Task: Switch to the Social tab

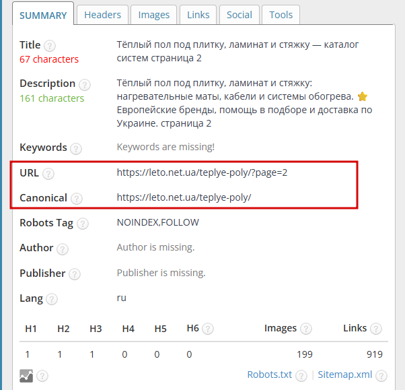Action: point(240,15)
